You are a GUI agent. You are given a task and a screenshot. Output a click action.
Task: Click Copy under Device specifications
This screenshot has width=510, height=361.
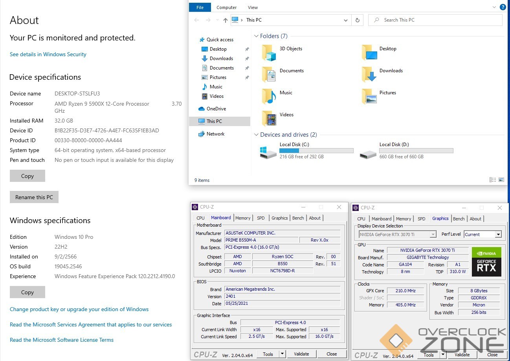pyautogui.click(x=28, y=176)
